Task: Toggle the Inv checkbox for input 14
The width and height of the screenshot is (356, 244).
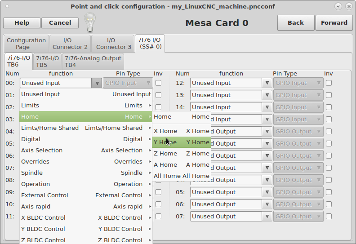Action: (329, 107)
